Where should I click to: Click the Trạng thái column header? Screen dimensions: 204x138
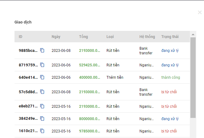pos(170,37)
